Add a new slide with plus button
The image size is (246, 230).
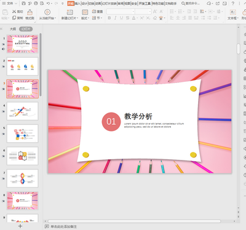(x=20, y=226)
